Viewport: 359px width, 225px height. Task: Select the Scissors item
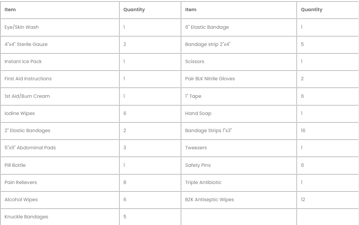[x=195, y=61]
